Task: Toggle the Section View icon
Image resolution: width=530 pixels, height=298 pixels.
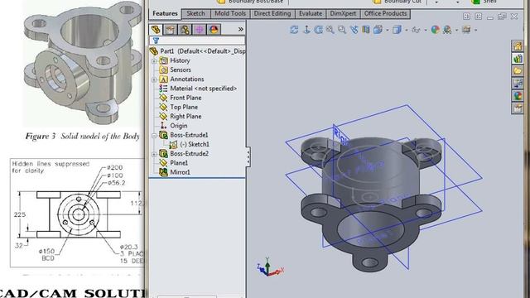Action: point(366,30)
